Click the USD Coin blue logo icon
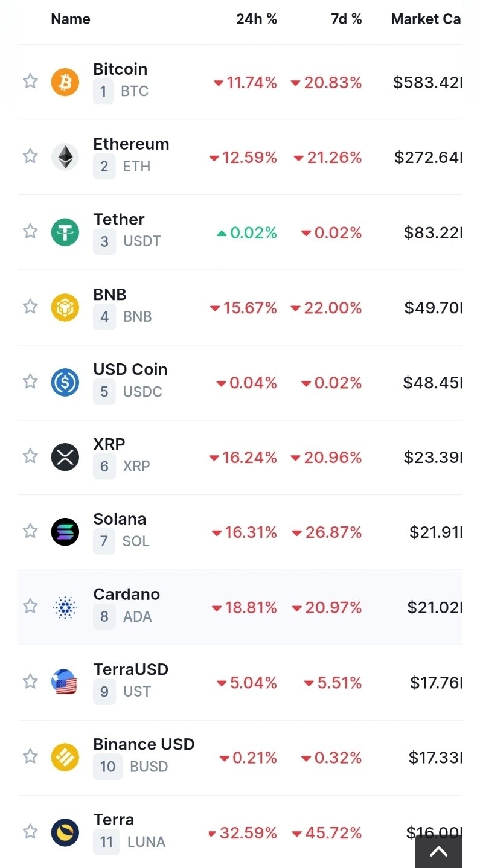480x868 pixels. tap(65, 382)
